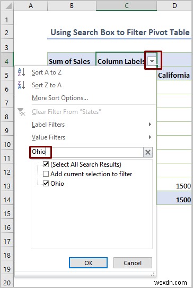Image resolution: width=193 pixels, height=288 pixels.
Task: Click inside the search box containing Ohio
Action: (87, 152)
